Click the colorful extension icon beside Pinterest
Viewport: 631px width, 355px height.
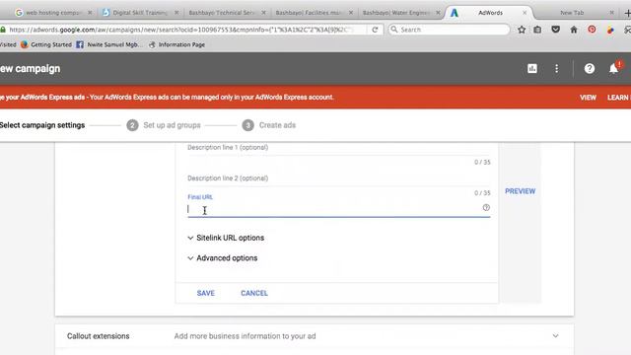coord(610,30)
